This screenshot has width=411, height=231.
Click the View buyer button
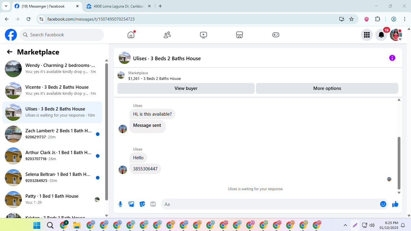(186, 88)
